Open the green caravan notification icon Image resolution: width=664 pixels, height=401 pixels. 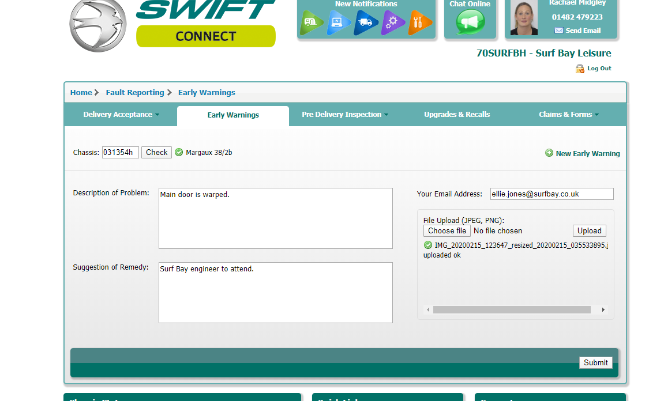point(312,22)
